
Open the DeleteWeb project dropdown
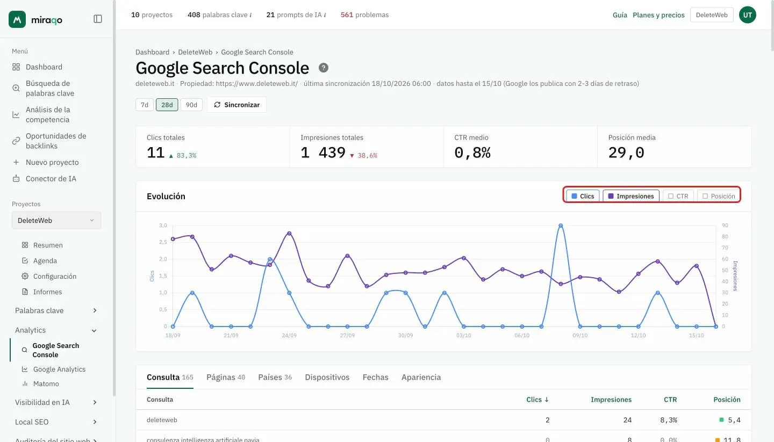(x=56, y=220)
